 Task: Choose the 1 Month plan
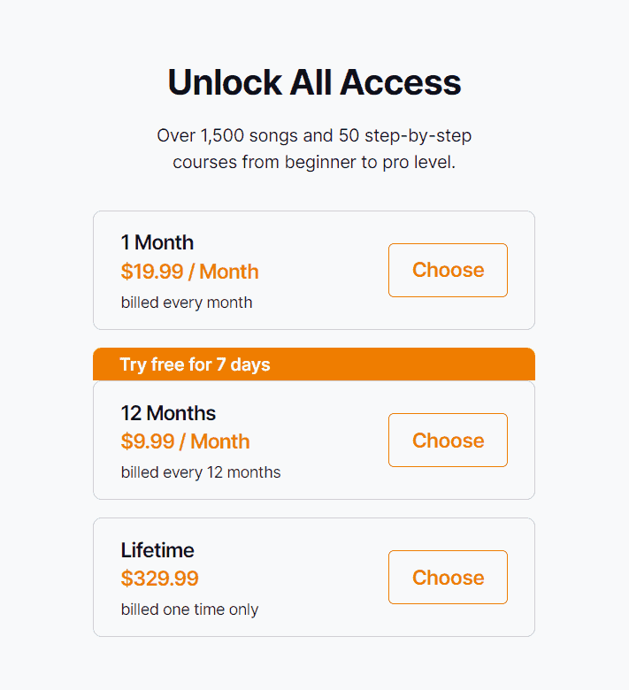[448, 270]
